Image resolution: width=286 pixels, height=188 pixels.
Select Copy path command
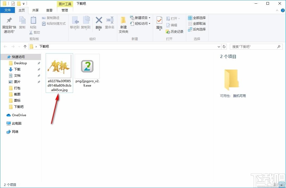click(51, 18)
